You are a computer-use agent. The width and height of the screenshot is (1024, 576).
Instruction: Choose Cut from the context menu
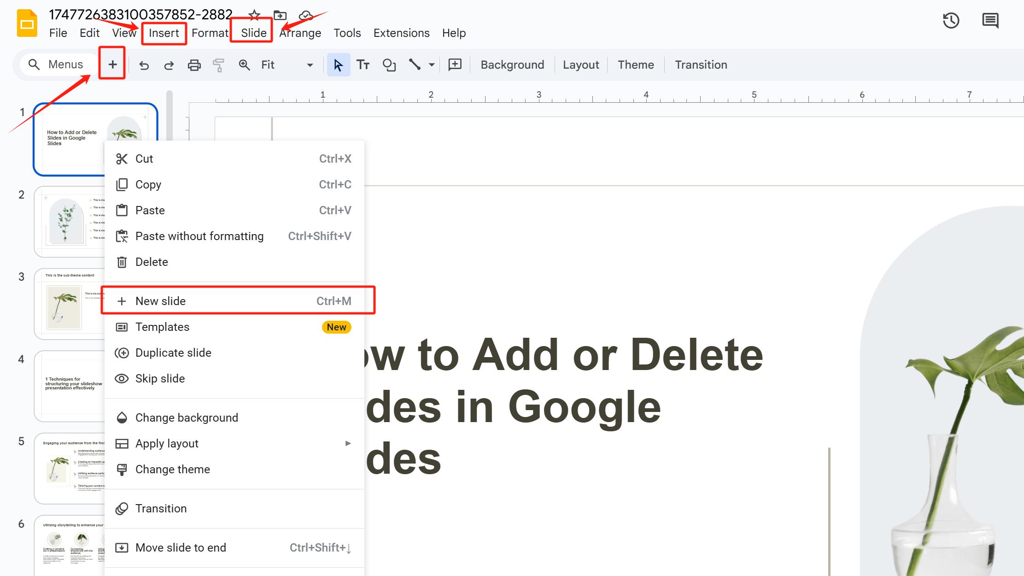coord(234,159)
